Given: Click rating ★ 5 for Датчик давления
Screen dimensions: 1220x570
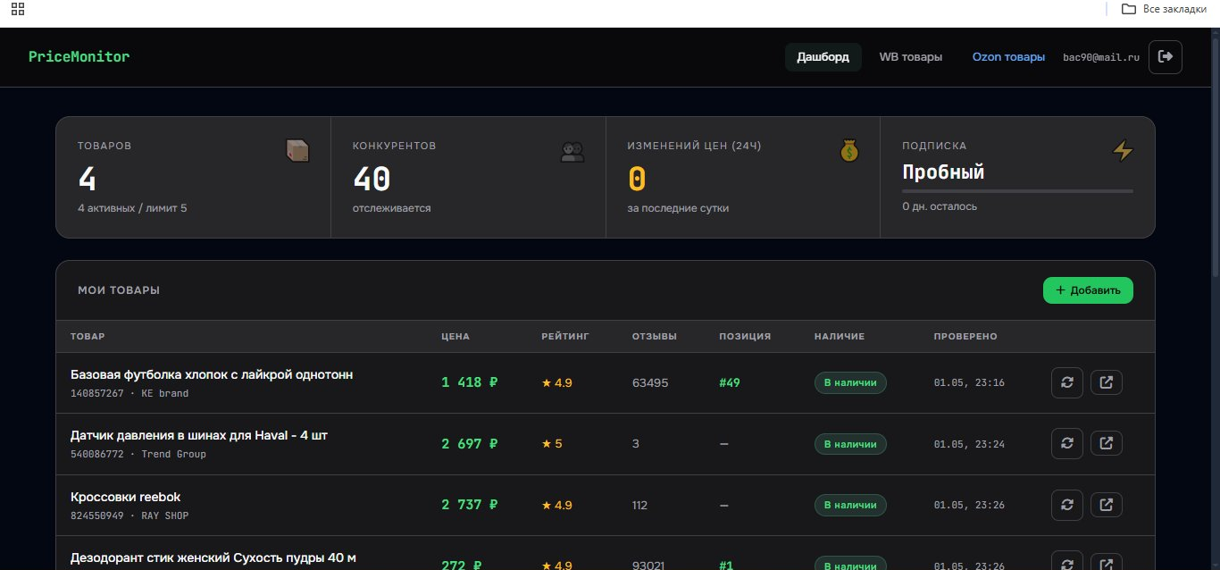Looking at the screenshot, I should pos(552,443).
